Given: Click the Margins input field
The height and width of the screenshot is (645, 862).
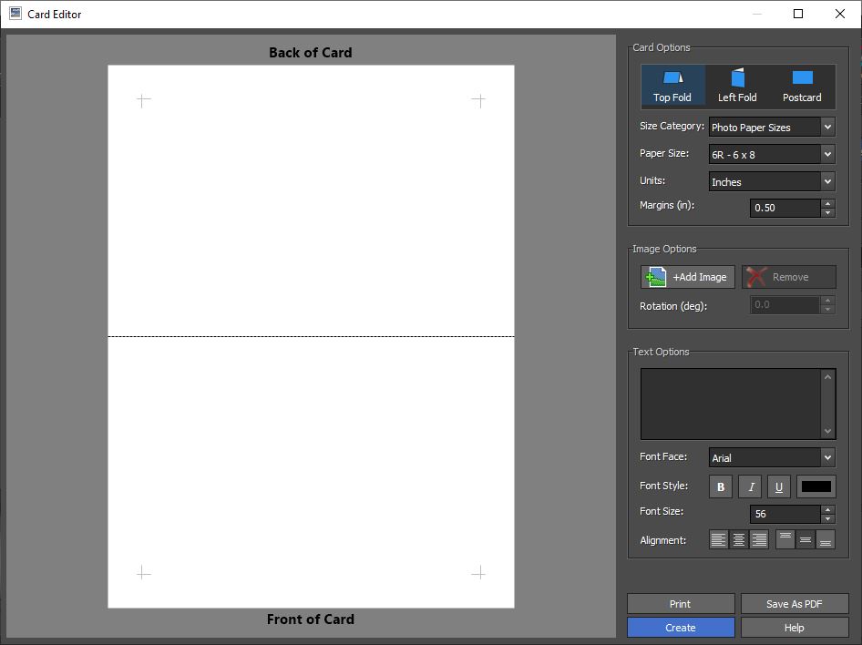Looking at the screenshot, I should (785, 208).
